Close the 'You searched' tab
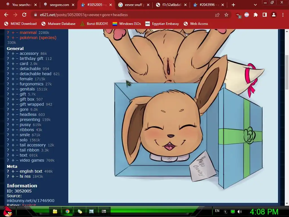 (36, 5)
